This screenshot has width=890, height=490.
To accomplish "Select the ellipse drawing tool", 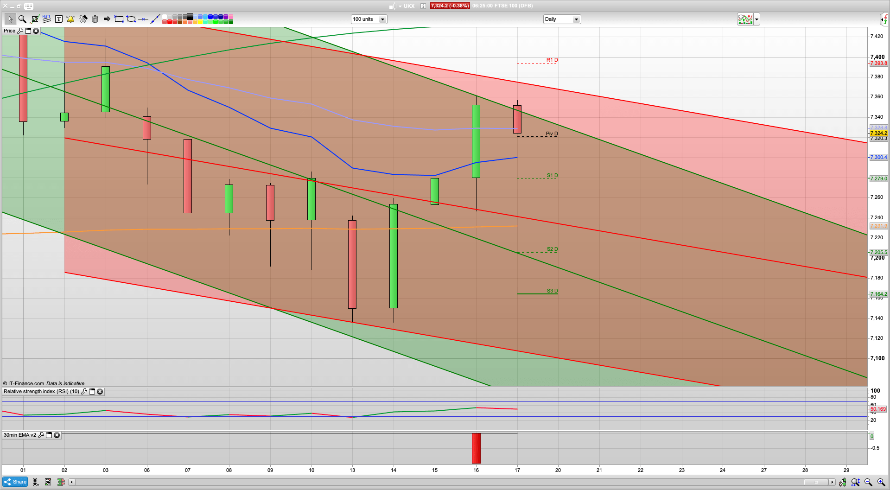I will coord(131,19).
